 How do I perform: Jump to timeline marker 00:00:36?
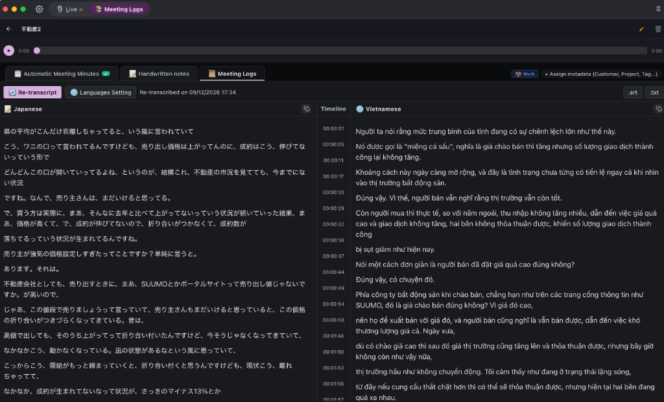tap(333, 240)
